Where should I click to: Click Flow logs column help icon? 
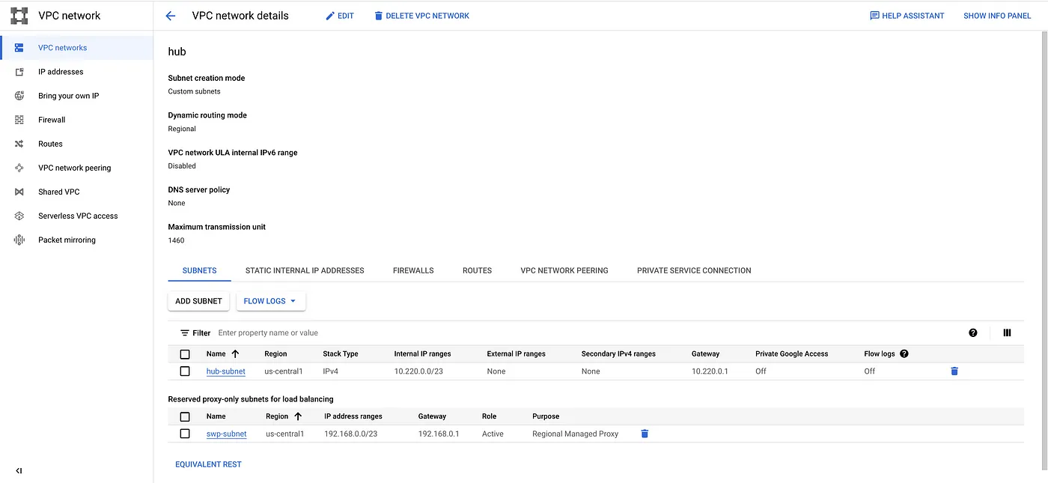coord(904,353)
